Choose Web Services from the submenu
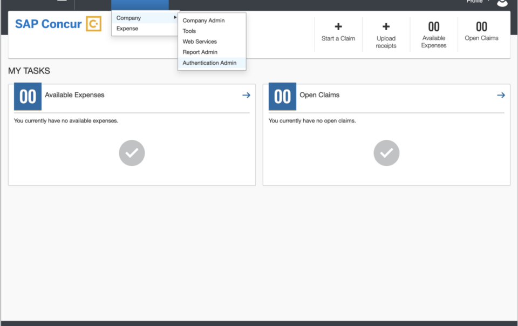Image resolution: width=518 pixels, height=326 pixels. (212, 42)
